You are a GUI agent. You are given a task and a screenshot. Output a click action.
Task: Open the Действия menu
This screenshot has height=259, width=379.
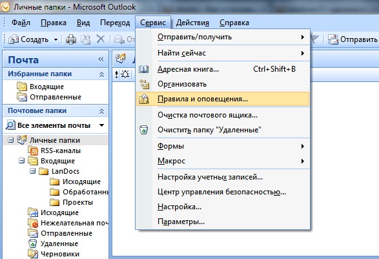tap(192, 23)
